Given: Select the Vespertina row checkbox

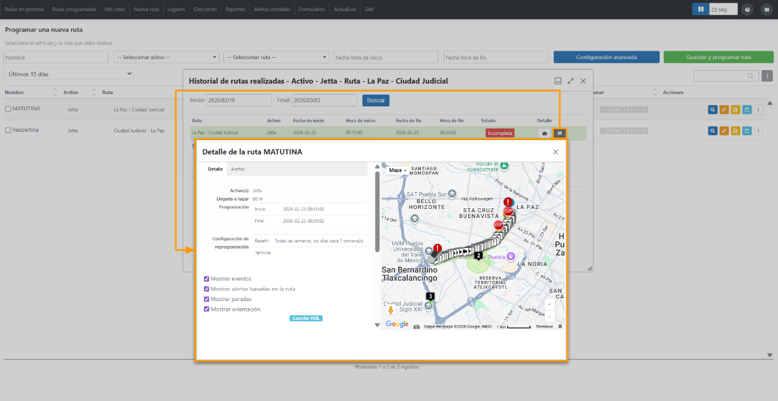Looking at the screenshot, I should coord(8,130).
